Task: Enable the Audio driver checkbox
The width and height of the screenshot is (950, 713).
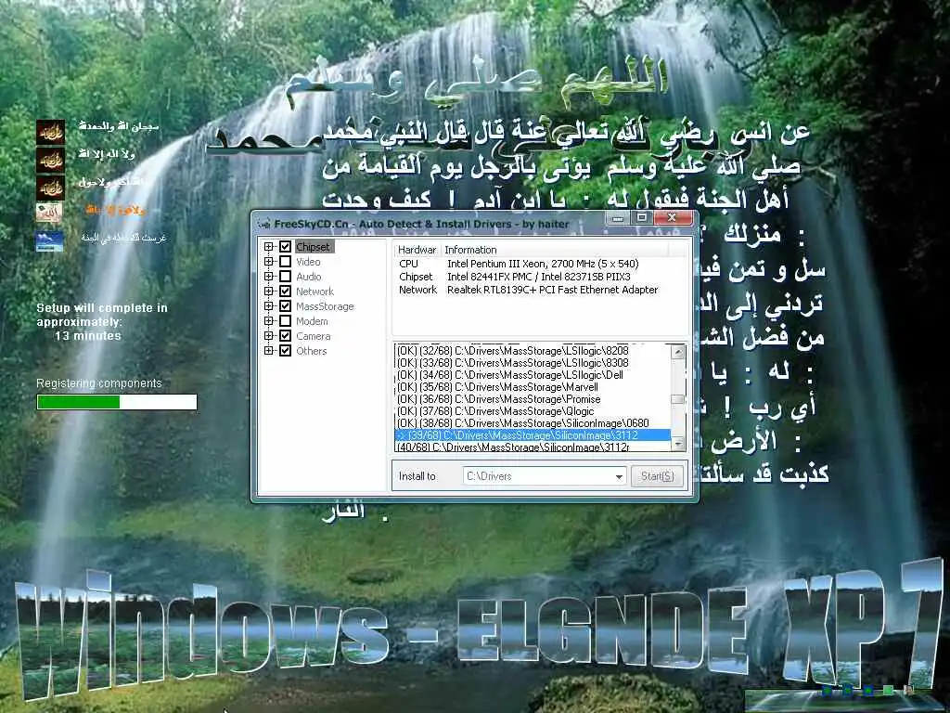Action: click(286, 277)
